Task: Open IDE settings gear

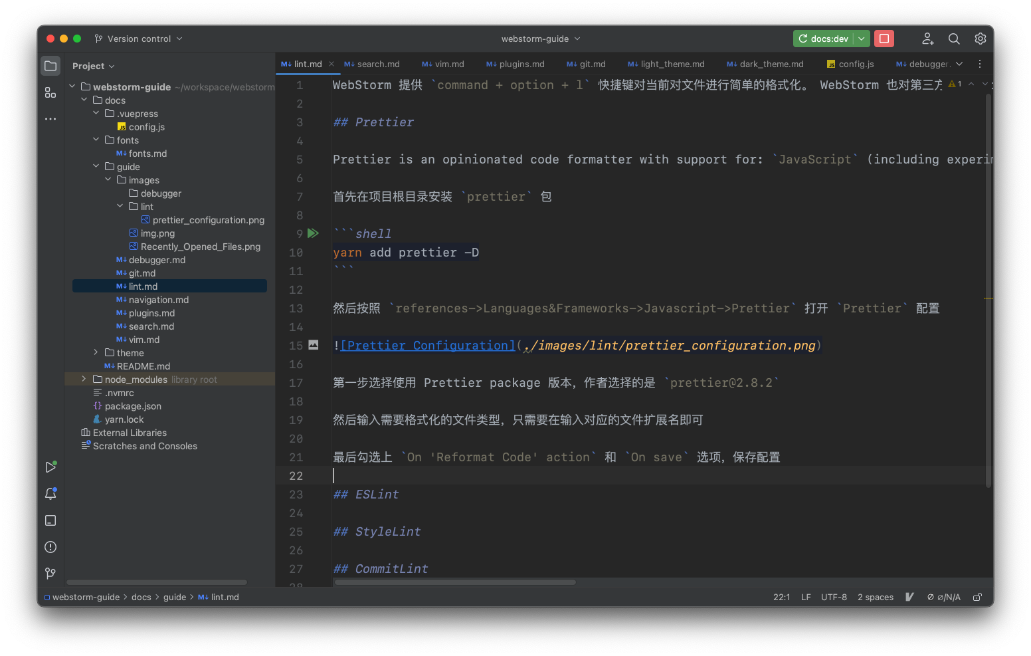Action: coord(980,39)
